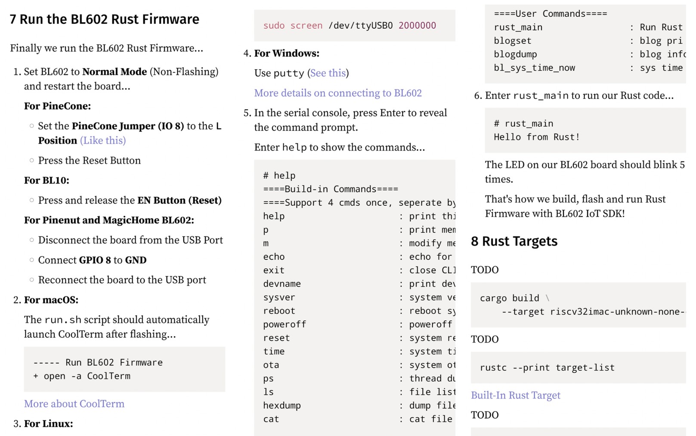Image resolution: width=696 pixels, height=436 pixels.
Task: Click the "Built-In Rust Target" link
Action: point(516,395)
